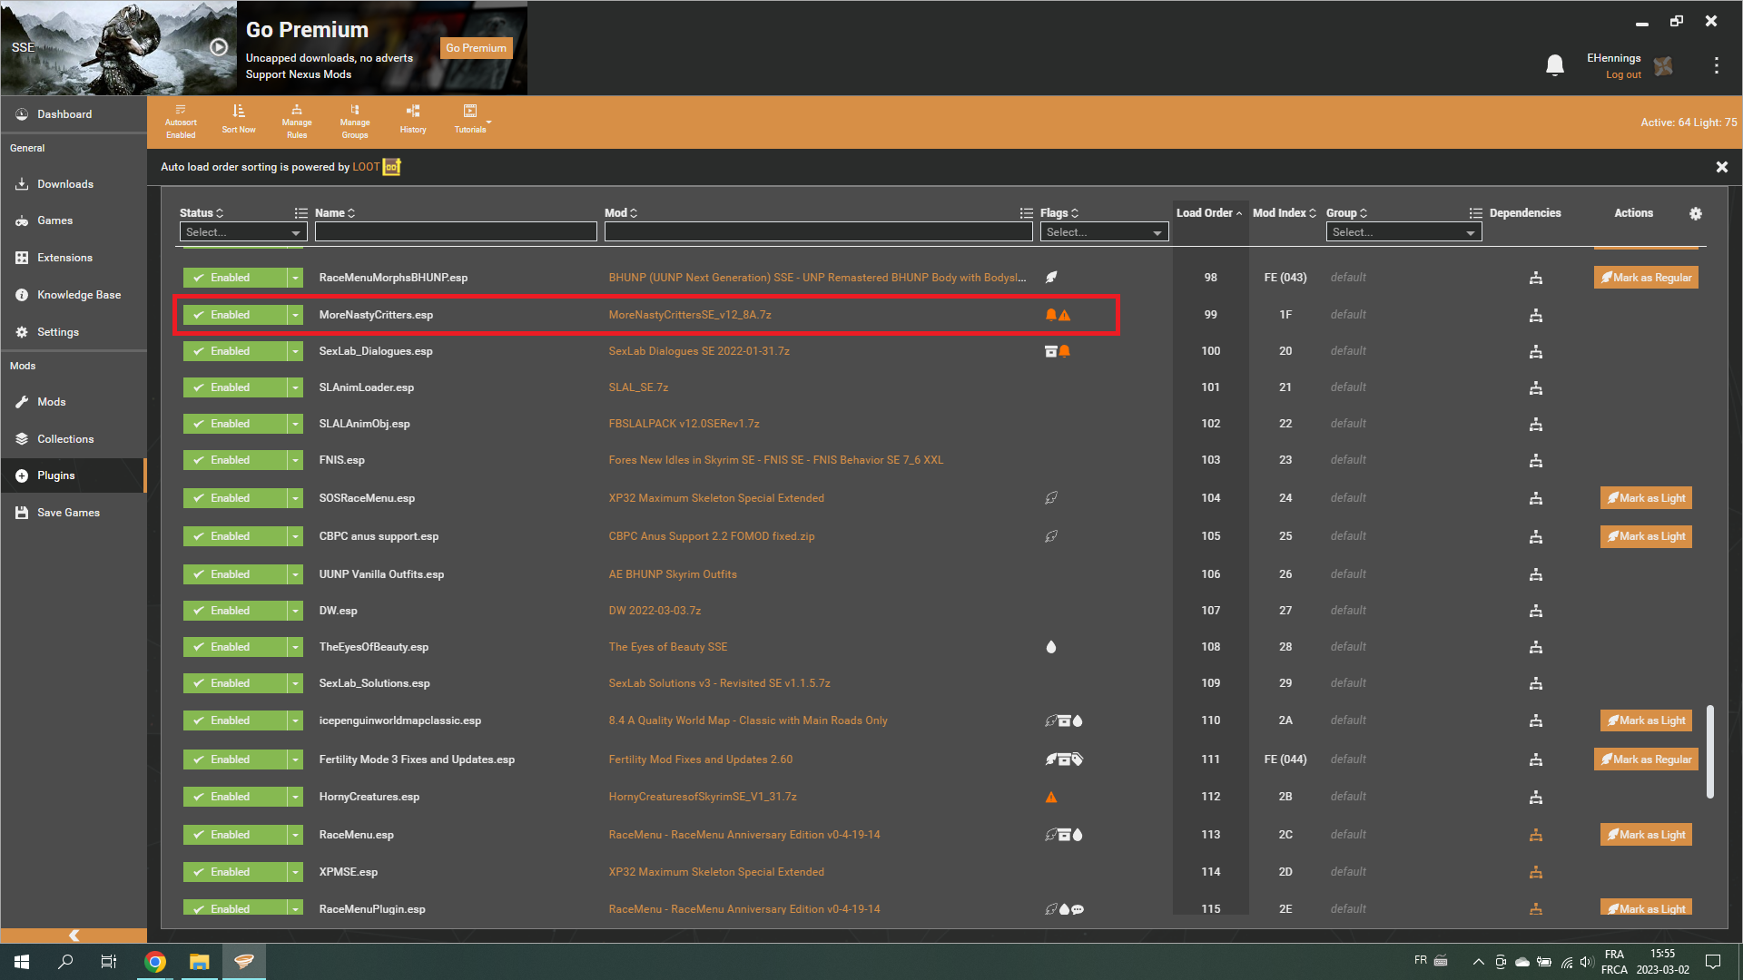Expand status dropdown arrow for SexLab_Dialogues.esp
Viewport: 1743px width, 980px height.
295,351
